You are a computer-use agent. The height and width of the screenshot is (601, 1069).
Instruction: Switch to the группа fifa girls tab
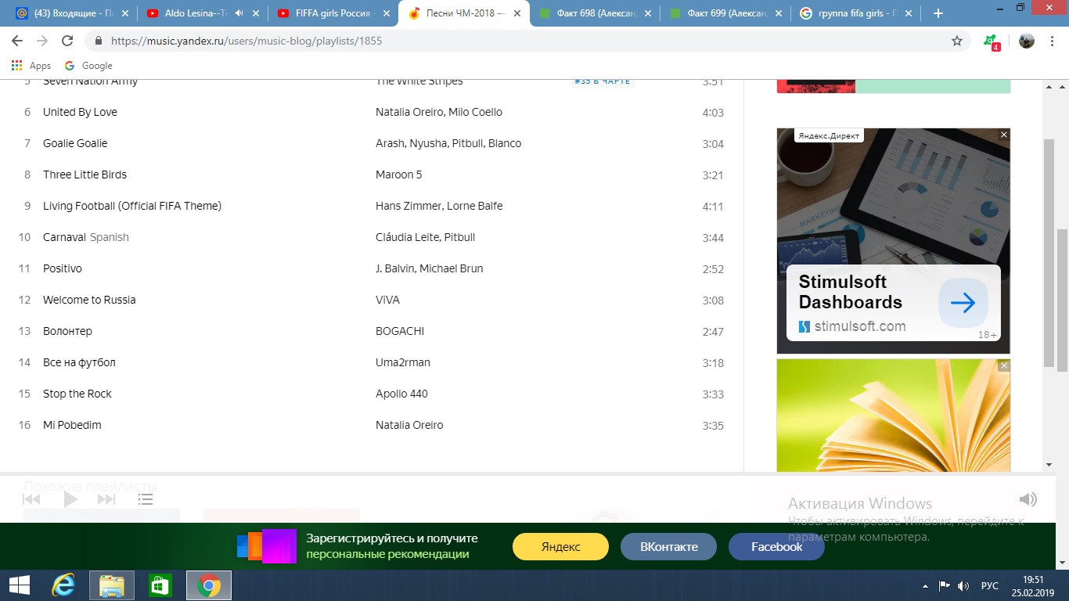tap(857, 13)
